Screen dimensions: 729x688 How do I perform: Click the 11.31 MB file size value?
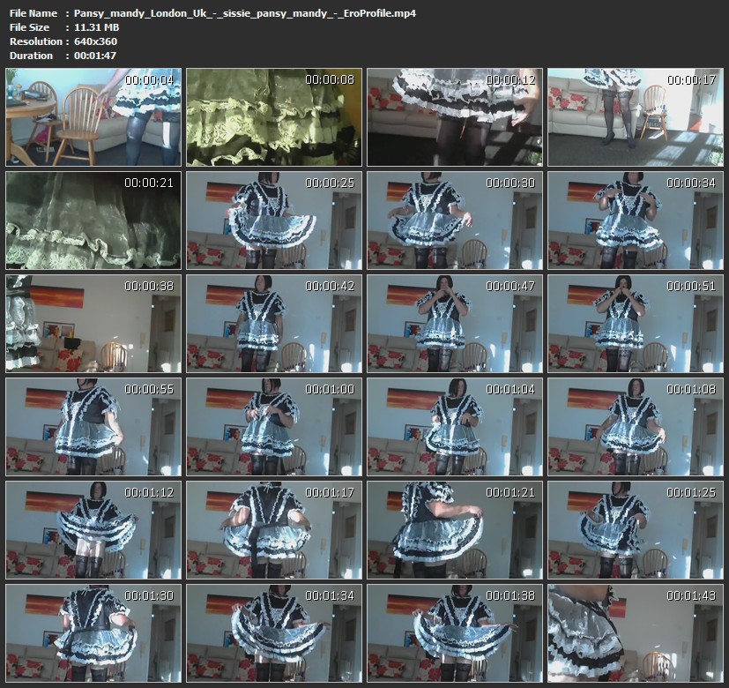pyautogui.click(x=96, y=27)
